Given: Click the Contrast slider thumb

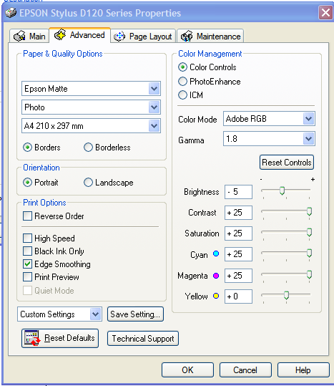Looking at the screenshot, I should click(309, 211).
